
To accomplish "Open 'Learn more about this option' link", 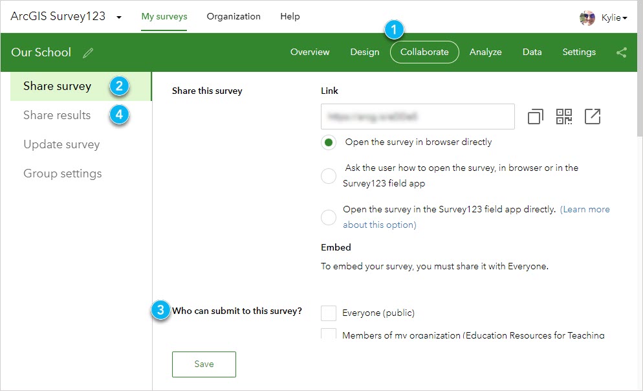I will (585, 209).
